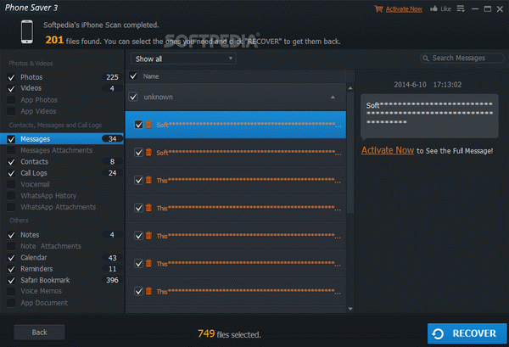Click the greyed App Document entry

click(44, 303)
